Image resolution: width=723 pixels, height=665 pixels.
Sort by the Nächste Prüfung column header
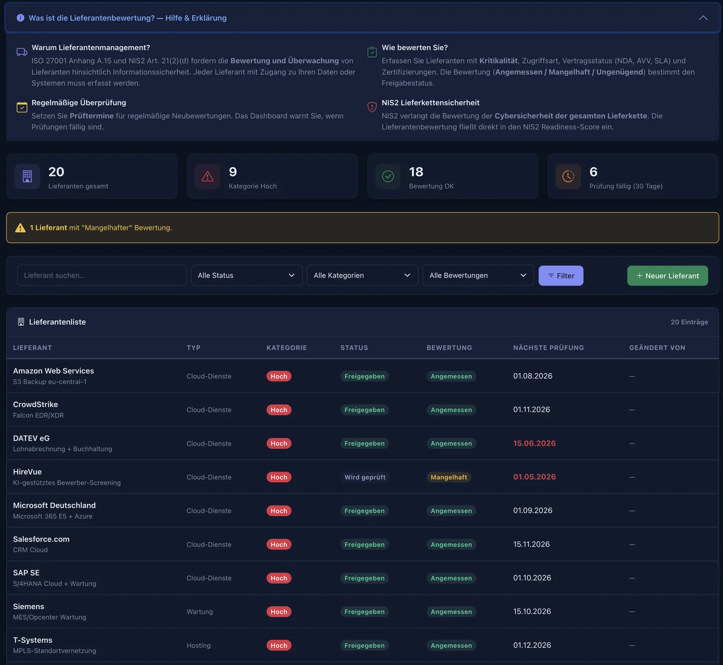tap(548, 348)
